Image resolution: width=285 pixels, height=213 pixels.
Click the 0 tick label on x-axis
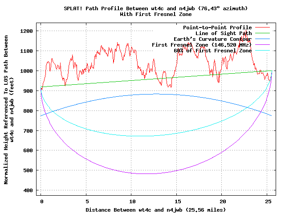pos(41,201)
